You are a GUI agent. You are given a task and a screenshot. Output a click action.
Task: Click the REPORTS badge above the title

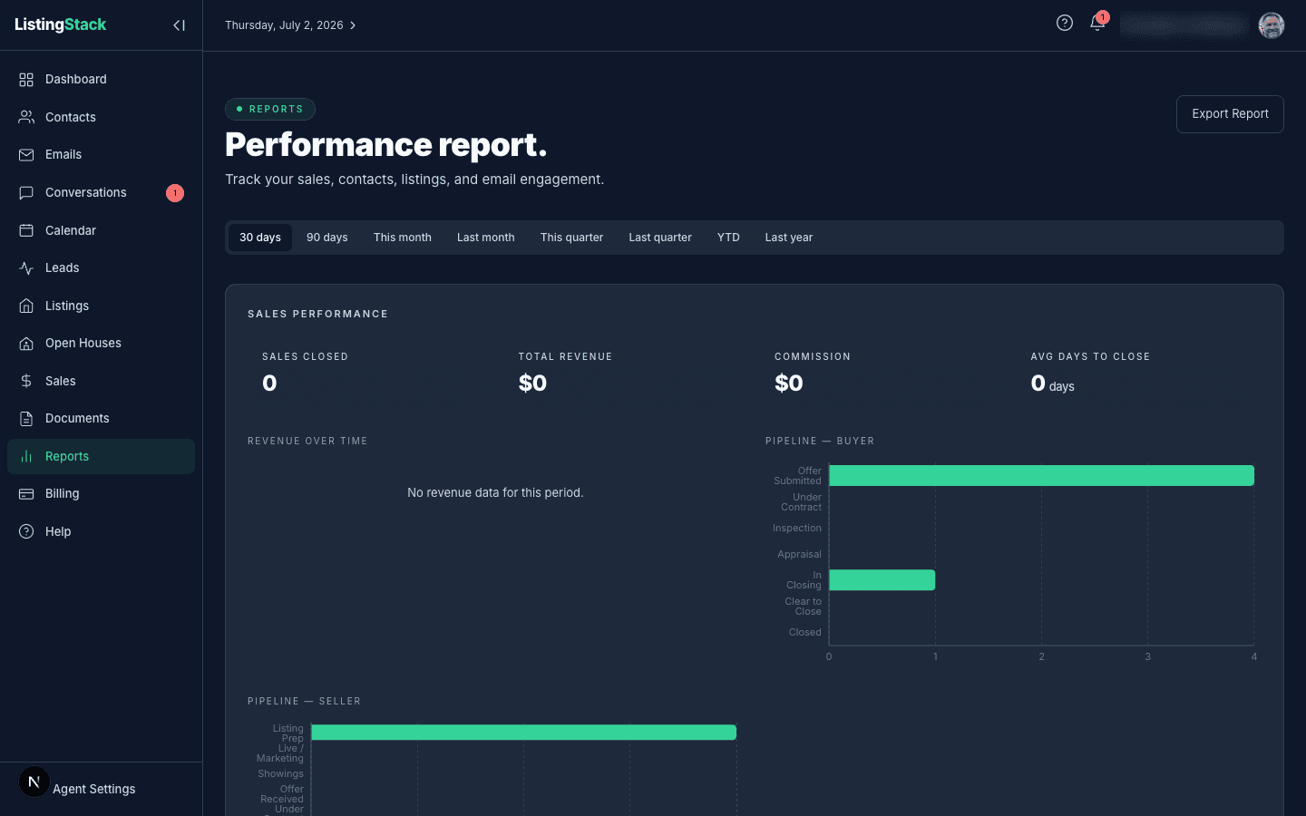[x=270, y=109]
